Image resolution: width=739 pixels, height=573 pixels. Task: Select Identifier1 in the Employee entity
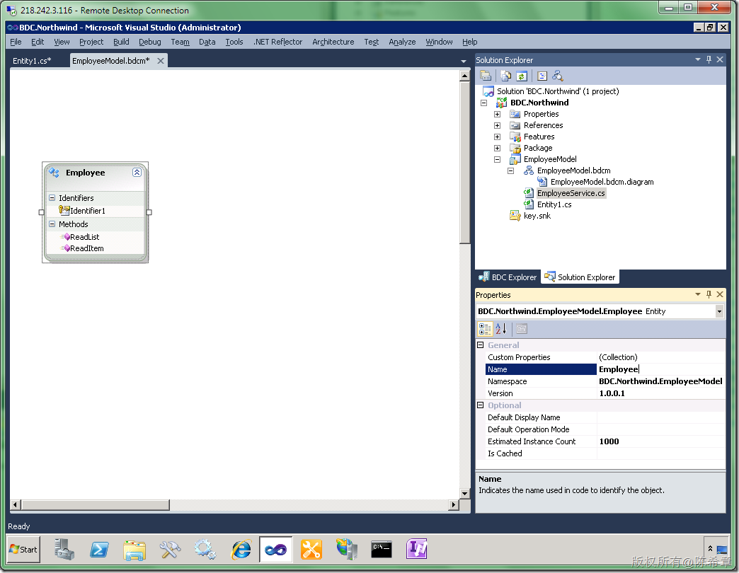coord(88,211)
